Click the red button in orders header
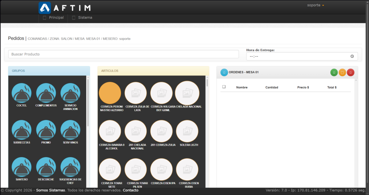 pos(351,72)
